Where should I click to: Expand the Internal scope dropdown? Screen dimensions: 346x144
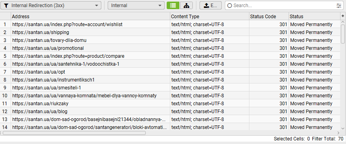point(136,6)
